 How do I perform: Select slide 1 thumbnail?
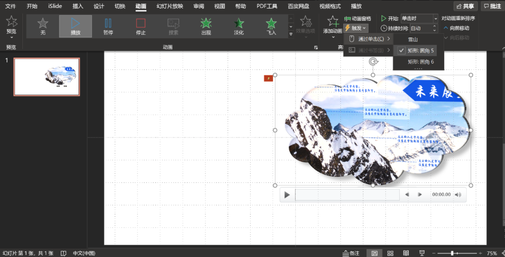[47, 77]
